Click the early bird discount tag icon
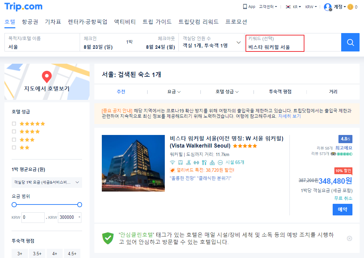364x258 pixels. point(173,170)
